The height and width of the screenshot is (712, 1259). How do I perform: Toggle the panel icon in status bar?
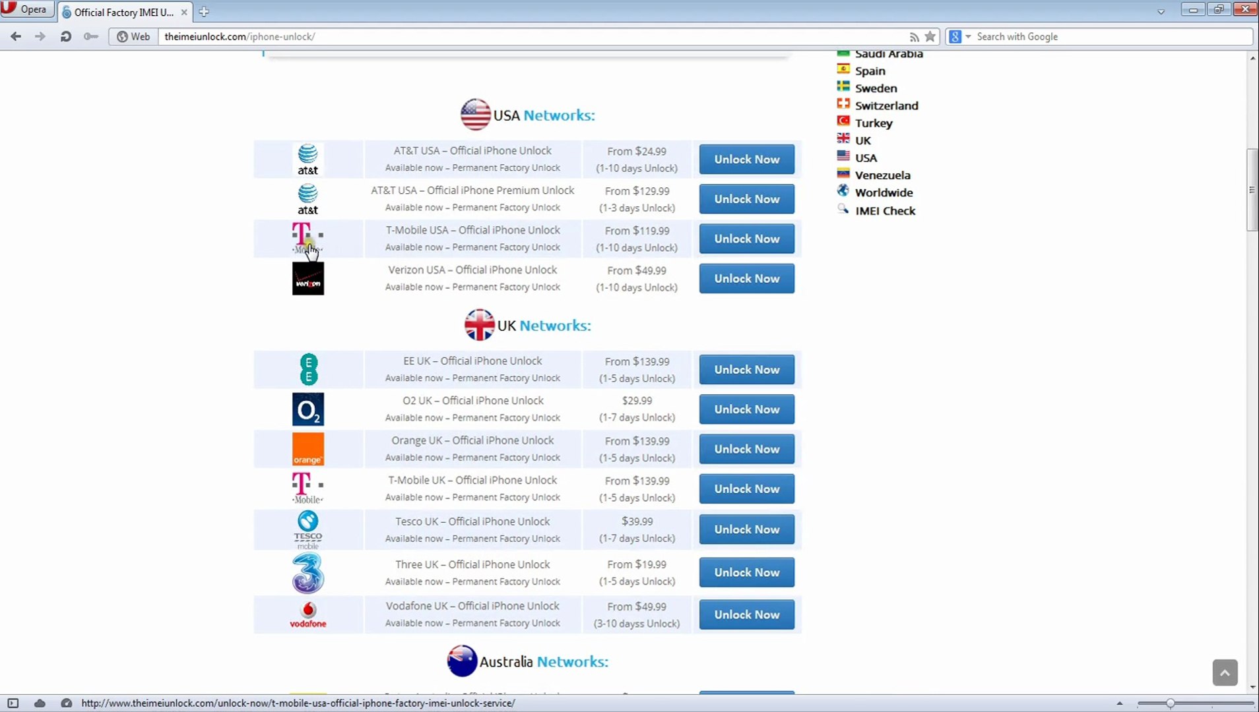(x=13, y=703)
